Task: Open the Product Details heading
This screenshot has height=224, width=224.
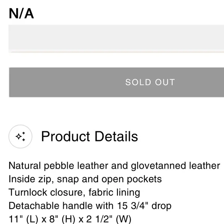Action: 90,136
